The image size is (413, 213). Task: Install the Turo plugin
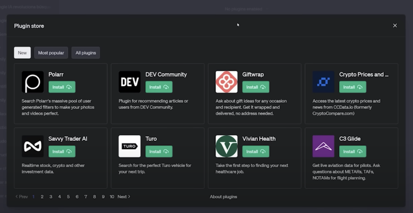click(159, 151)
